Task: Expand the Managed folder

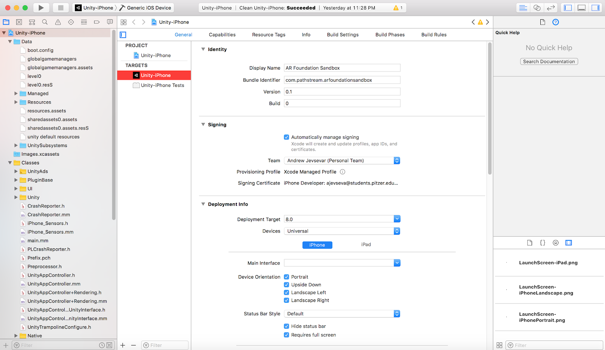Action: click(16, 93)
